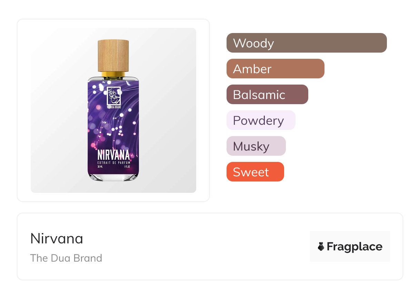Select the Powdery accord bar
The image size is (420, 297).
[261, 120]
